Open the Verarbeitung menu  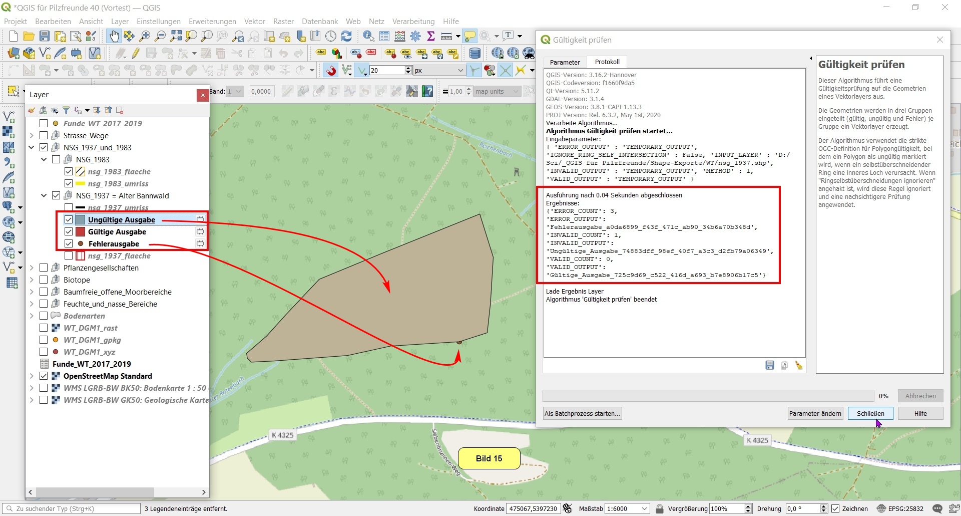[x=413, y=22]
